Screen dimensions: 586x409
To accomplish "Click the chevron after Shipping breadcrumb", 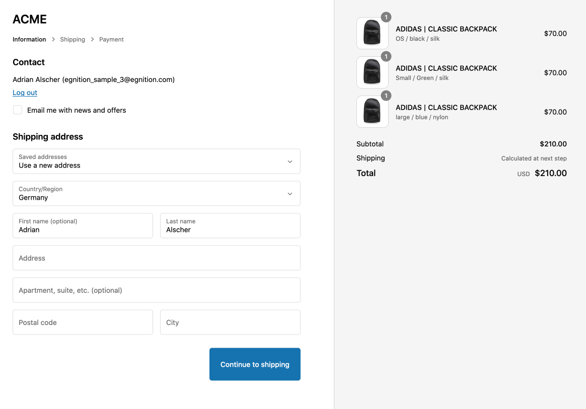I will [x=92, y=39].
